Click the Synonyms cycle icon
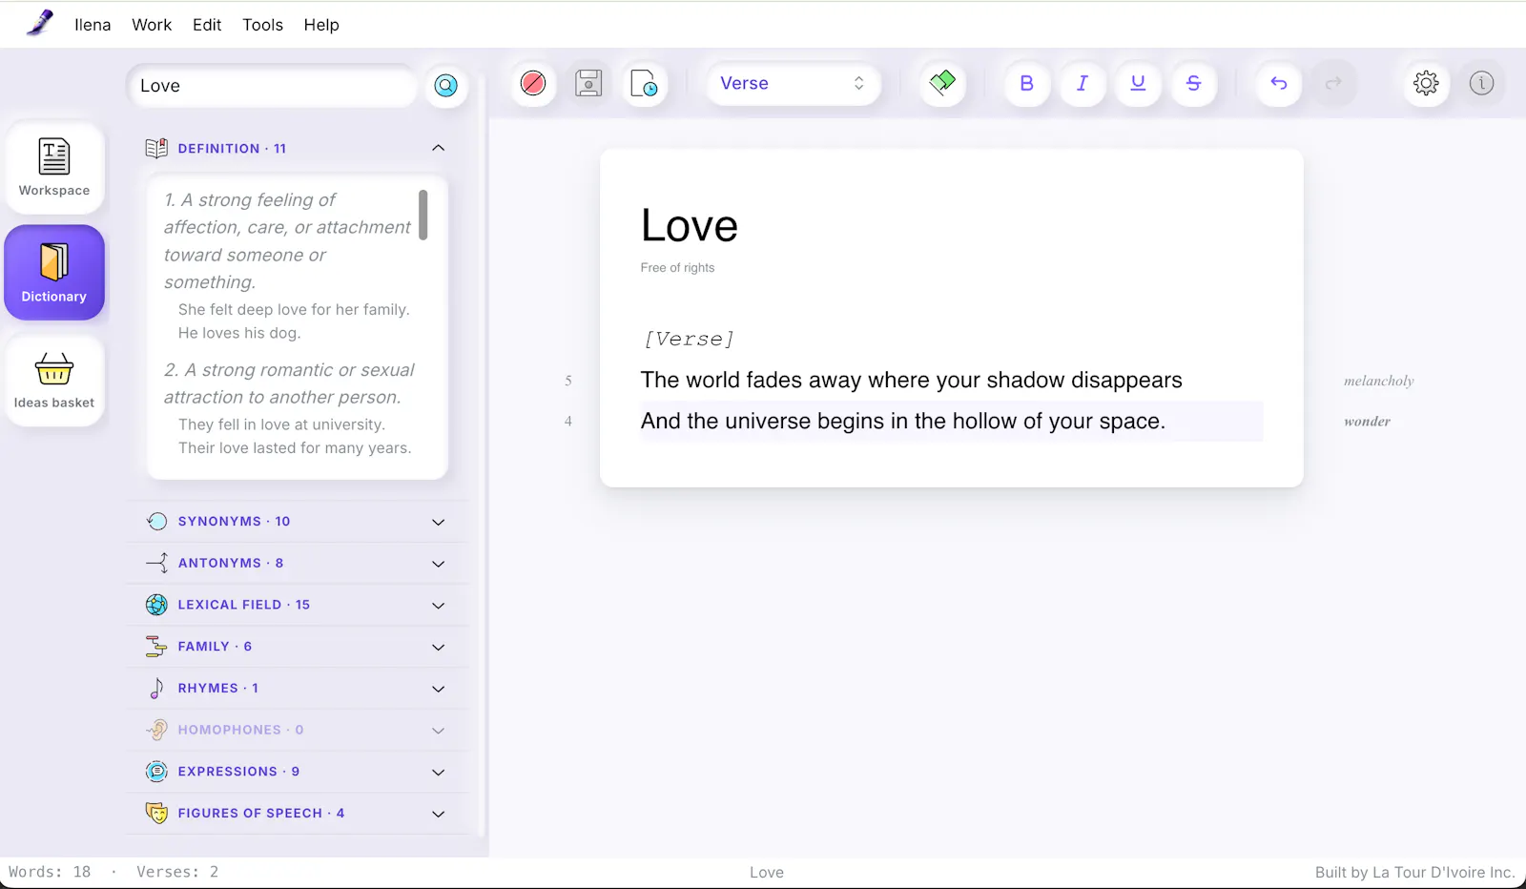This screenshot has height=889, width=1526. coord(156,521)
